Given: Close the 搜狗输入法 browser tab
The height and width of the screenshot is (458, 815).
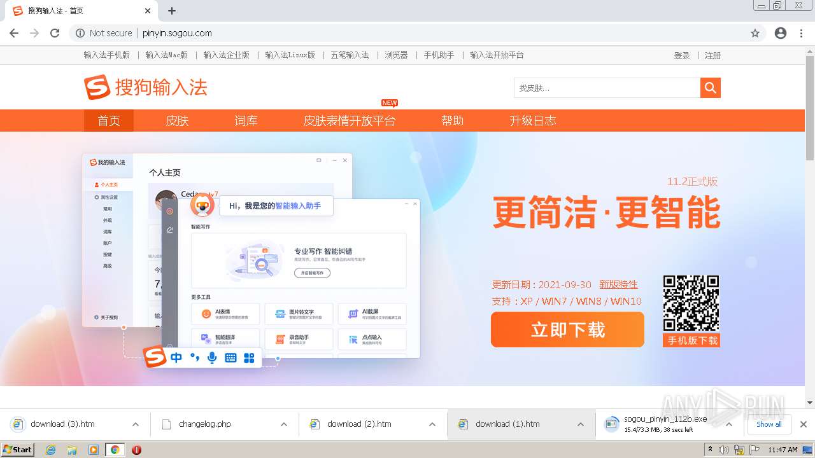Looking at the screenshot, I should [x=148, y=11].
